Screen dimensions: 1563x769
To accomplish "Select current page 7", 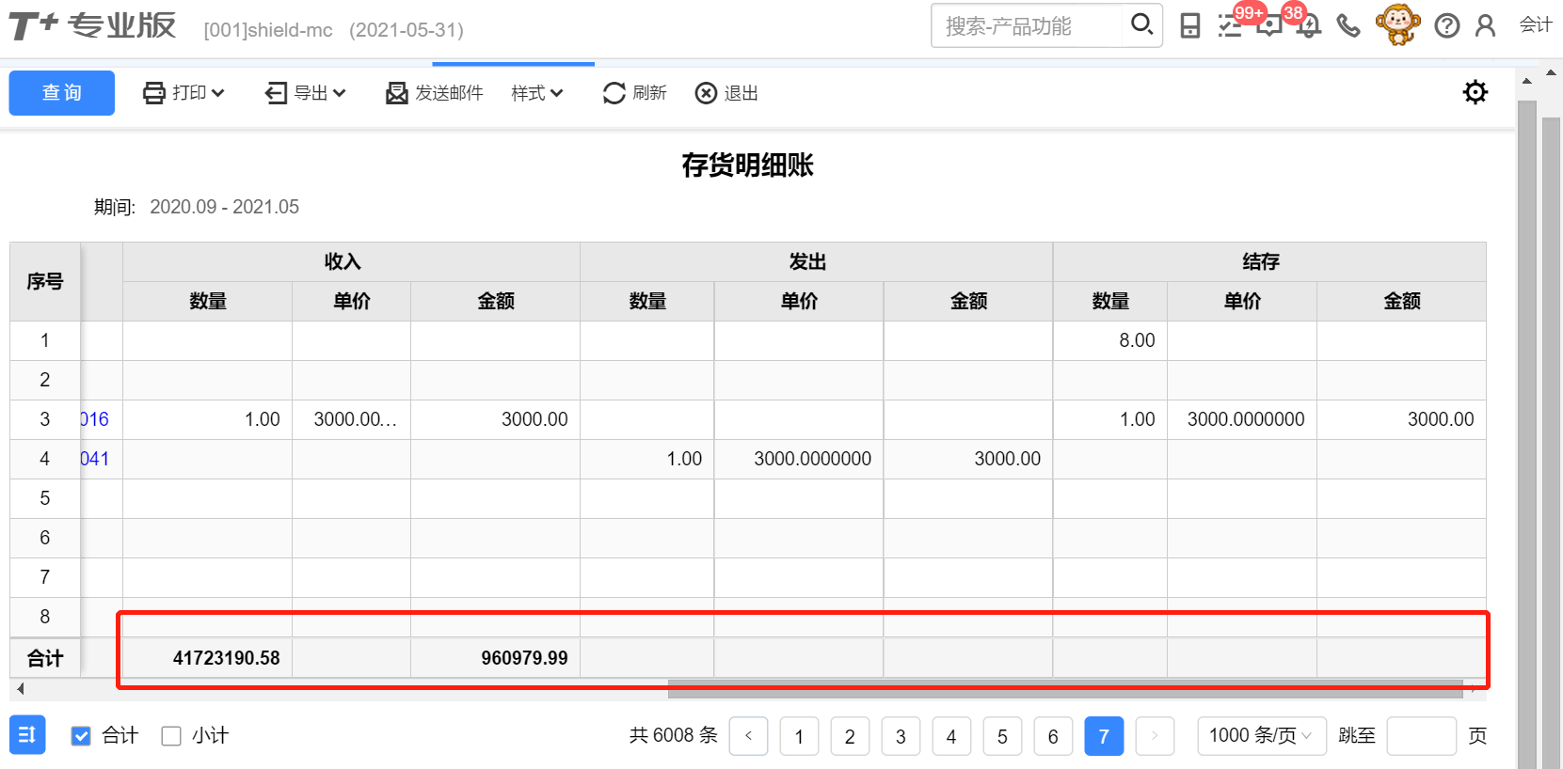I will pos(1104,736).
